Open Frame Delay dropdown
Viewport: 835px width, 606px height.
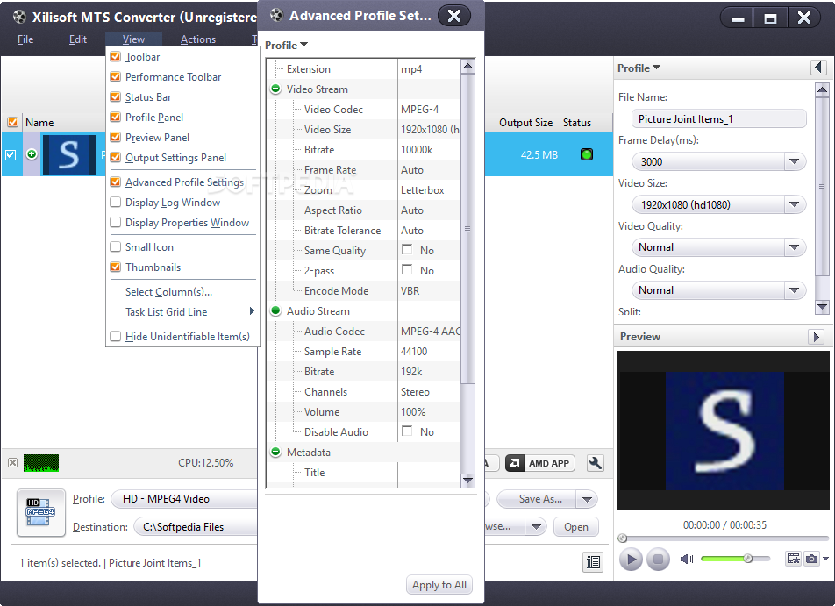click(794, 161)
